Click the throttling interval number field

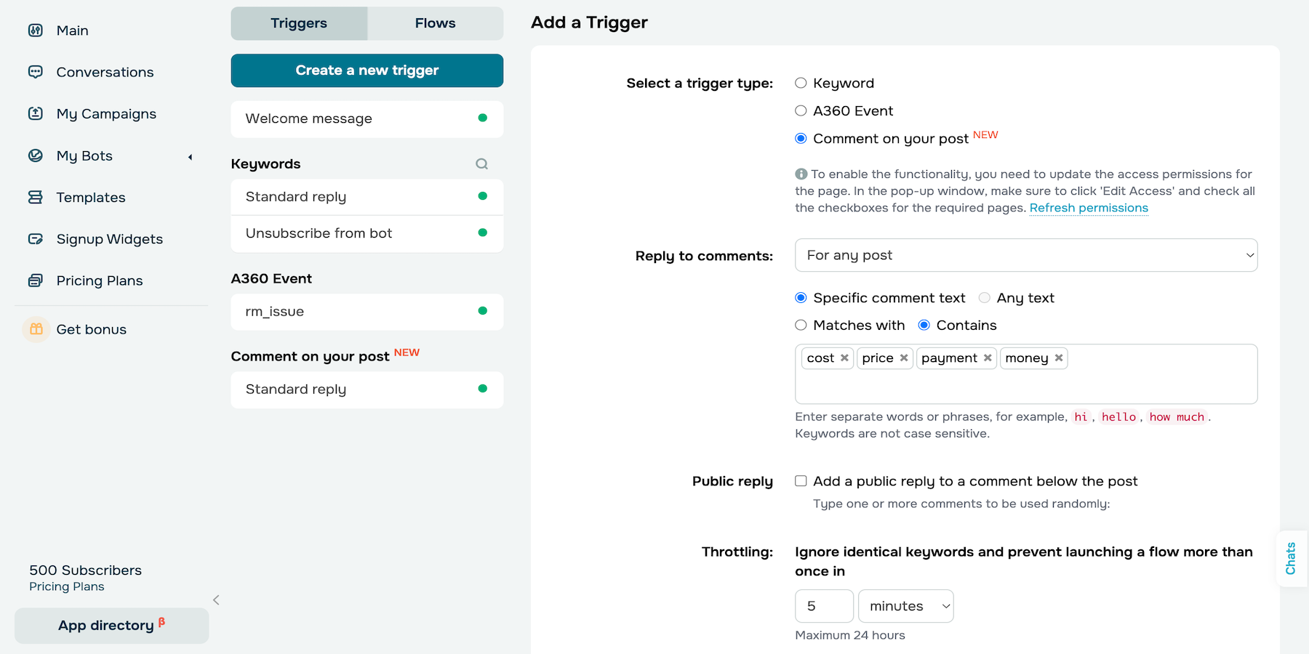pyautogui.click(x=823, y=605)
